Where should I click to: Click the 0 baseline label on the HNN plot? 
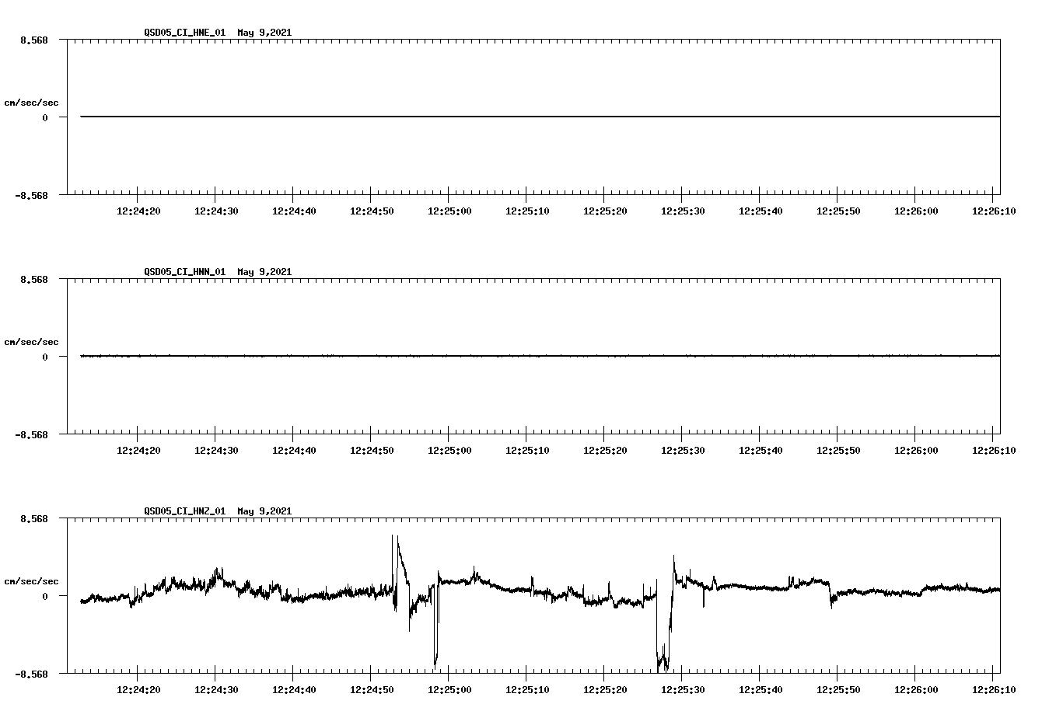pyautogui.click(x=44, y=357)
